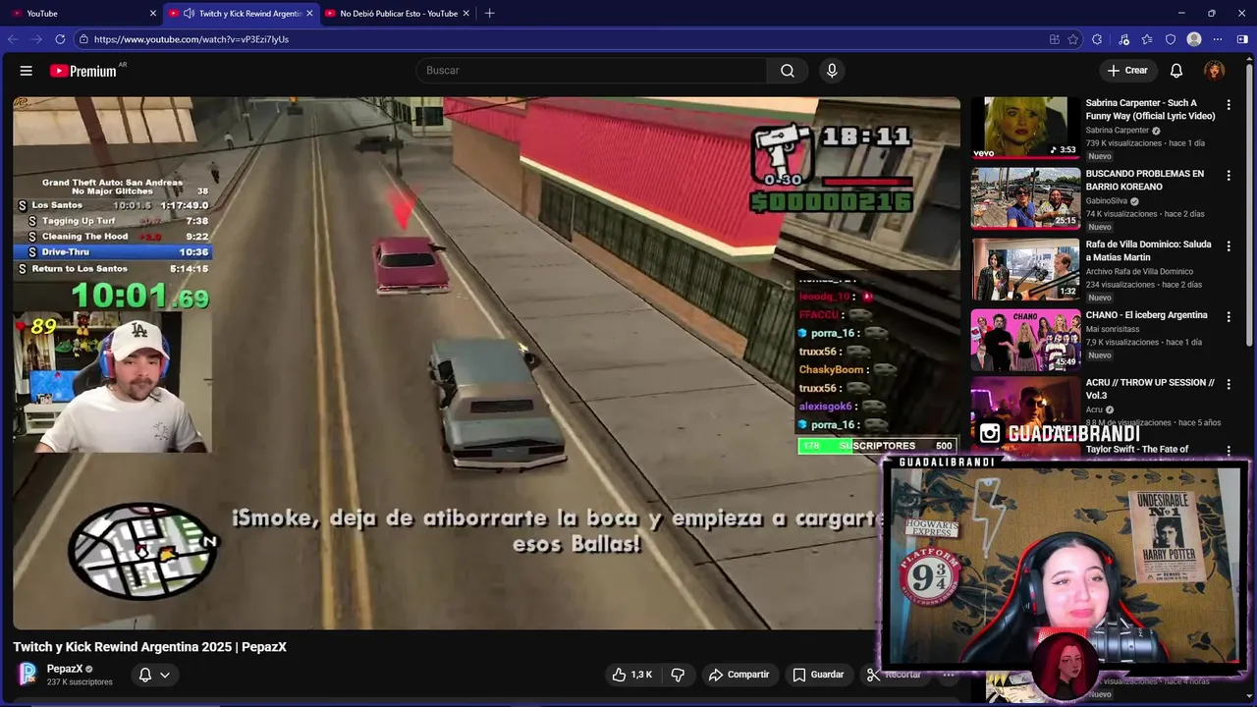Open options menu for CHANO iceberg video

tap(1229, 316)
